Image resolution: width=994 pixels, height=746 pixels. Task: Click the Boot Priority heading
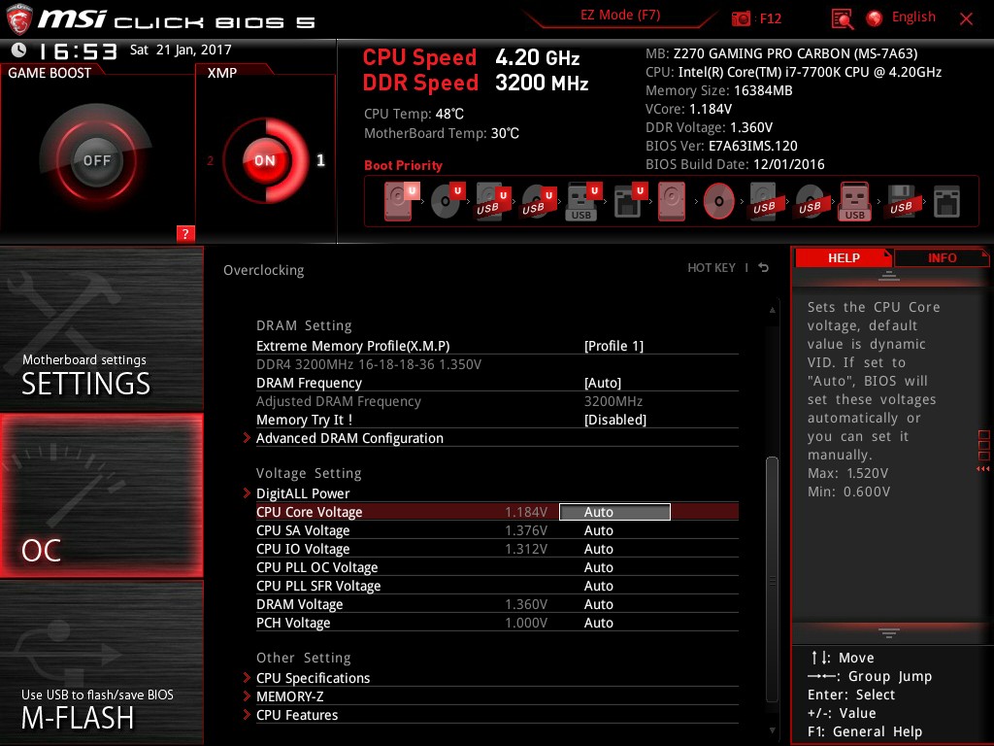click(403, 165)
